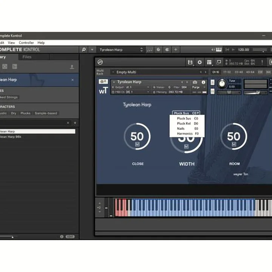272x272 pixels.
Task: Expand the arrow next to the search icon
Action: tap(92, 49)
